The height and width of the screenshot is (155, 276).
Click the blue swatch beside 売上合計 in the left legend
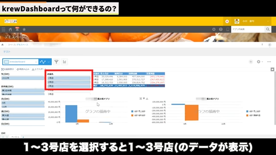pos(132,112)
